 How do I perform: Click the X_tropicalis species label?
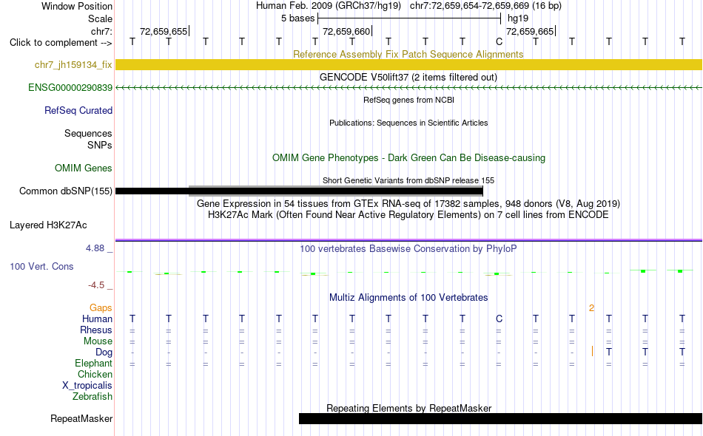(x=87, y=386)
